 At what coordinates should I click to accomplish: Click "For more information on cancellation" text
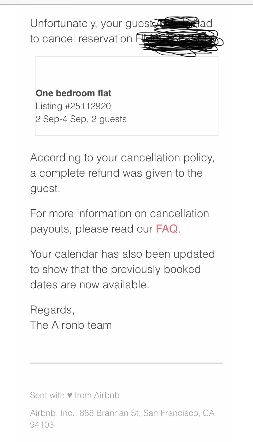pos(119,213)
